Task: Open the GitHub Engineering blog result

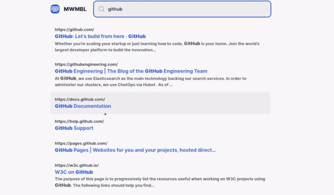Action: point(131,71)
